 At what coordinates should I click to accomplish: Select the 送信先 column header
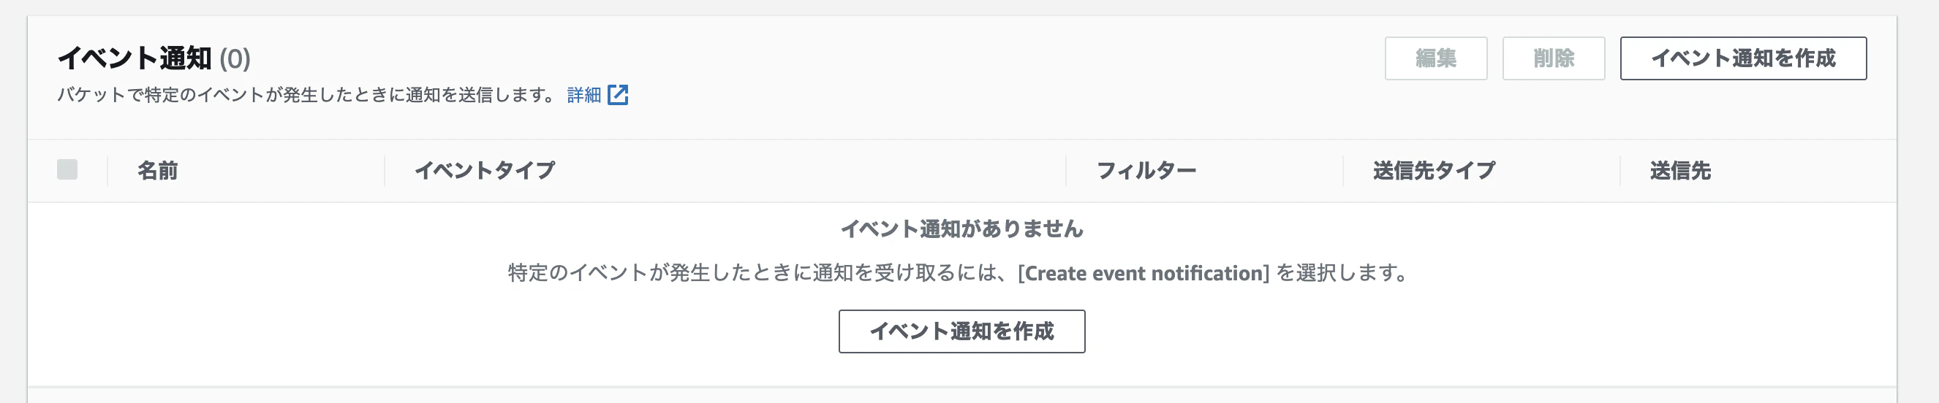[1680, 171]
